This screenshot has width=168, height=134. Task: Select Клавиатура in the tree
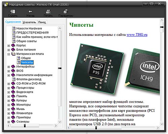25,113
